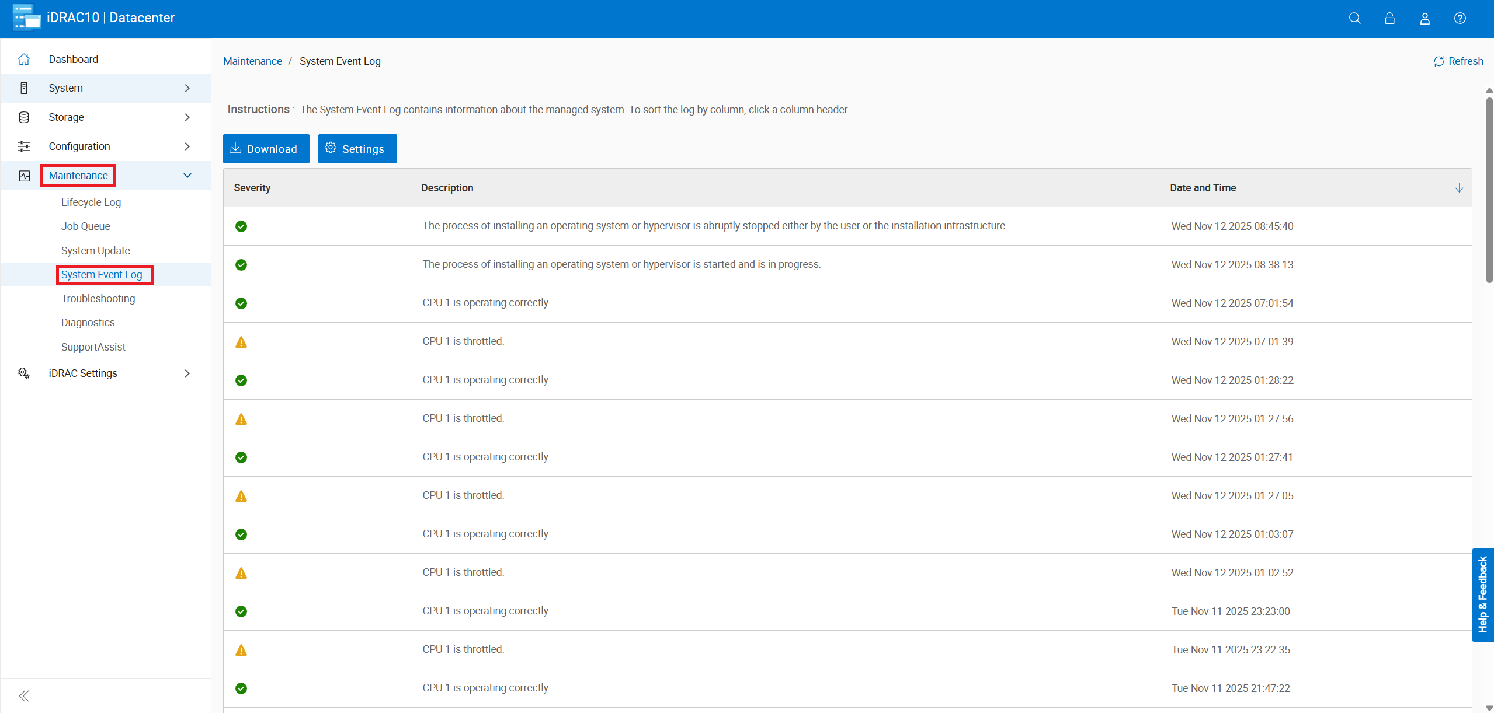Click the Download button
Image resolution: width=1494 pixels, height=713 pixels.
click(x=266, y=149)
